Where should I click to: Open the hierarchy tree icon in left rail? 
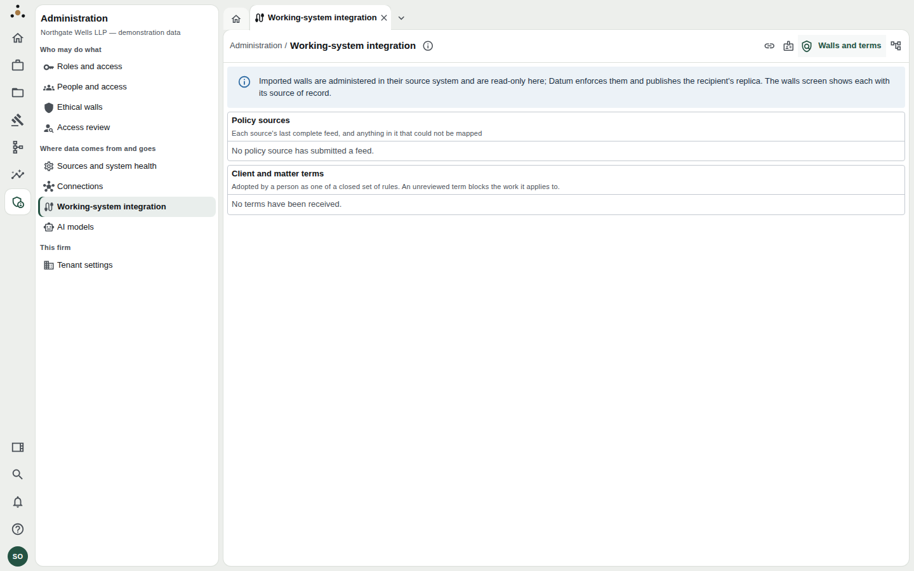[x=18, y=147]
